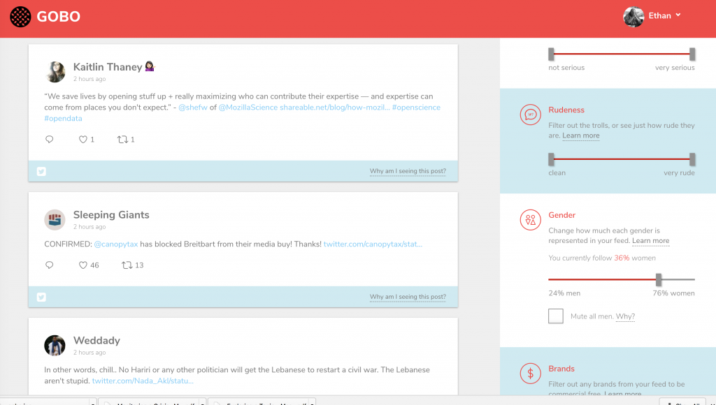The height and width of the screenshot is (405, 716).
Task: Open Ethan's profile avatar
Action: [x=633, y=17]
